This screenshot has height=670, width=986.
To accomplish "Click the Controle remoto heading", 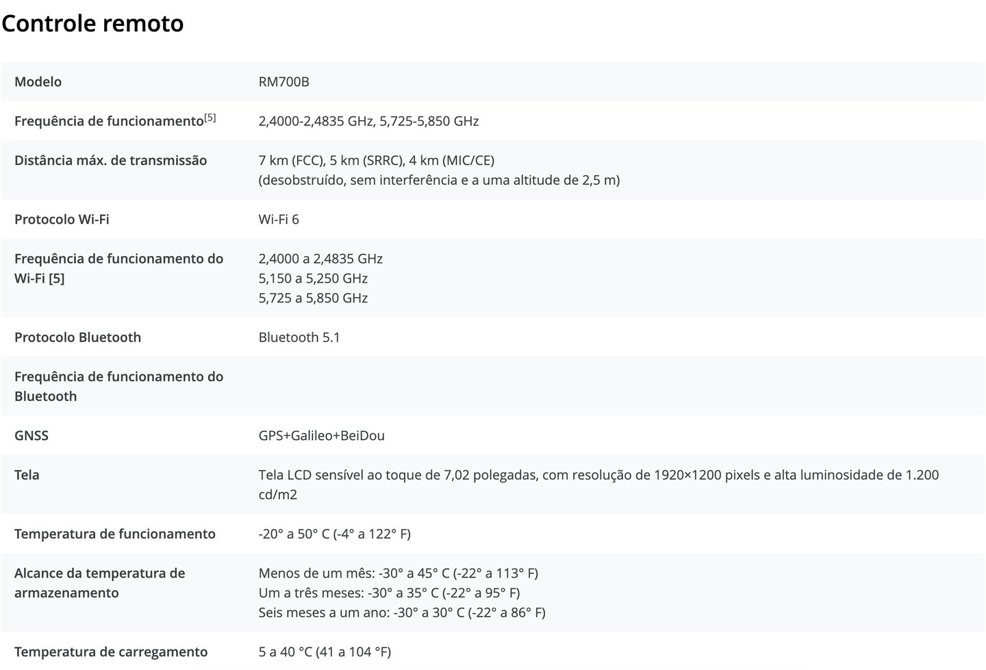I will pyautogui.click(x=92, y=23).
